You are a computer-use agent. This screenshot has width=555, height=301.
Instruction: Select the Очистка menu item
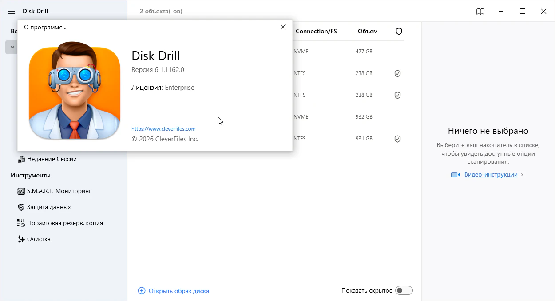pos(39,239)
